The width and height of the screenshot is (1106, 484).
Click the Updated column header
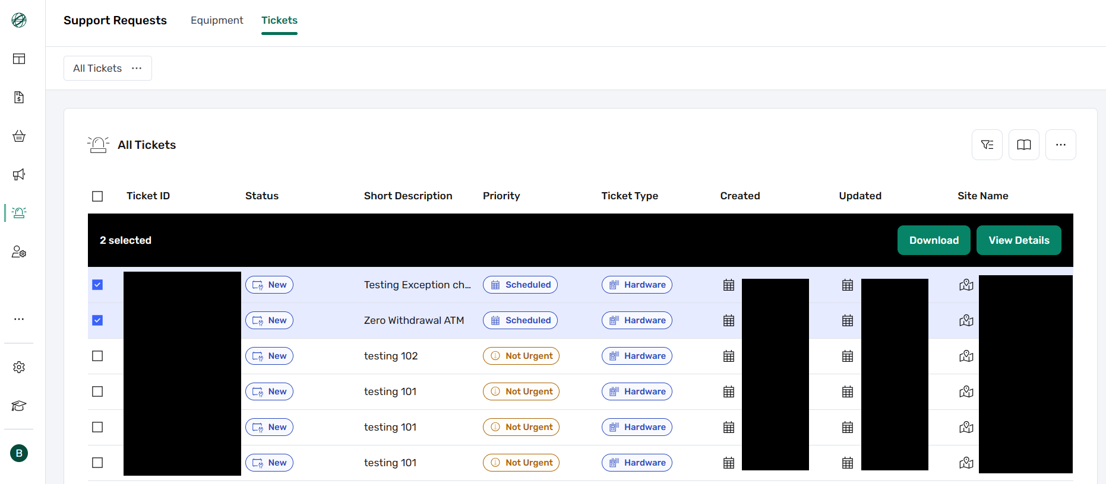point(860,196)
